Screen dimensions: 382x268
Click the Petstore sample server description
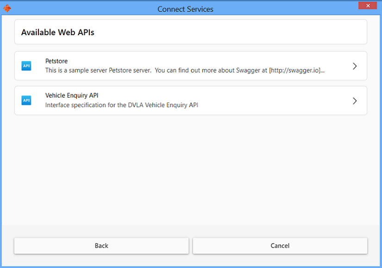pyautogui.click(x=185, y=70)
